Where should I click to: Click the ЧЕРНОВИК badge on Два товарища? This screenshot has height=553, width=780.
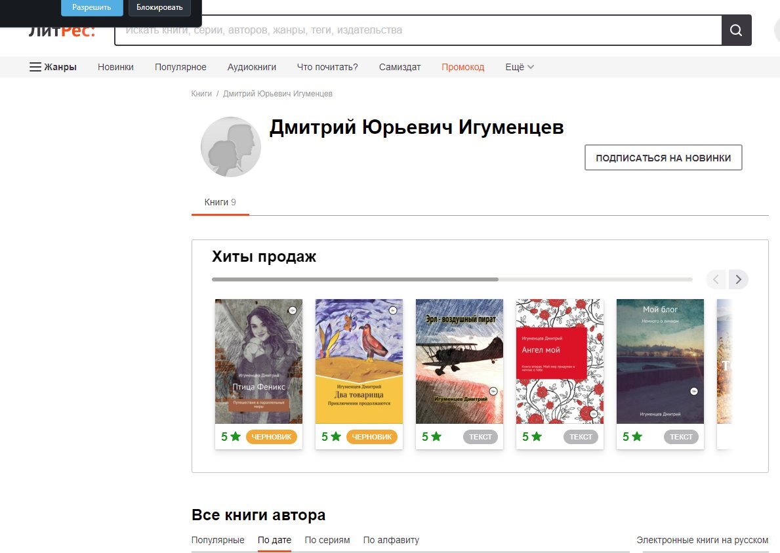point(372,436)
